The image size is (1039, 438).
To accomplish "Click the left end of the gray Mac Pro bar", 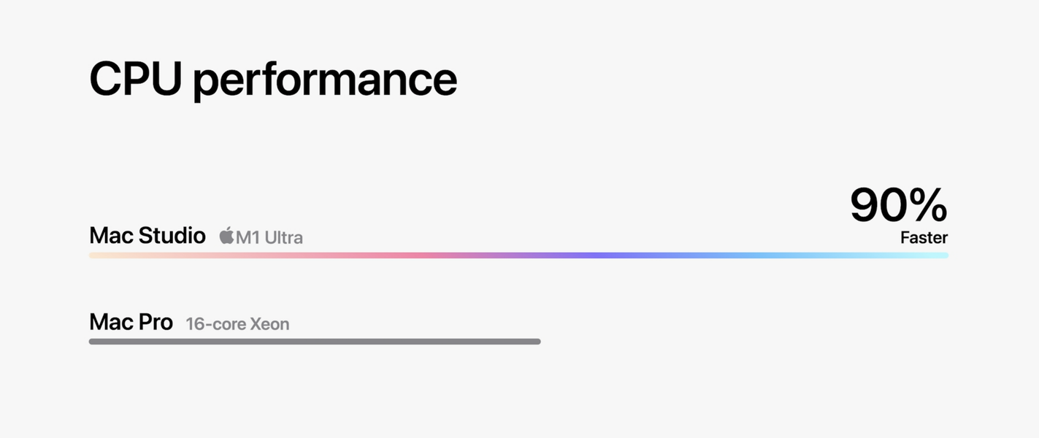I will coord(95,342).
